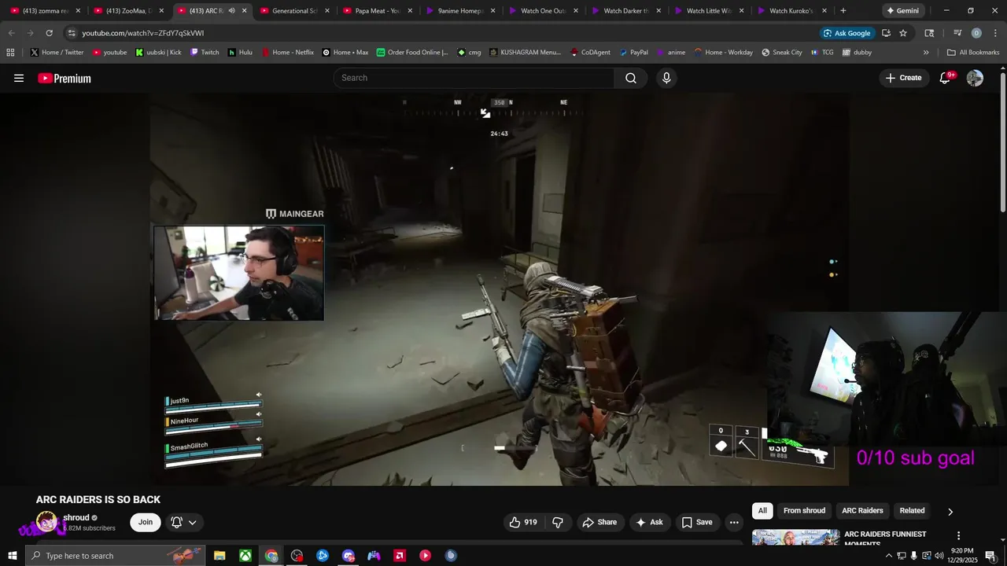This screenshot has height=566, width=1007.
Task: Reload the current page
Action: 49,33
